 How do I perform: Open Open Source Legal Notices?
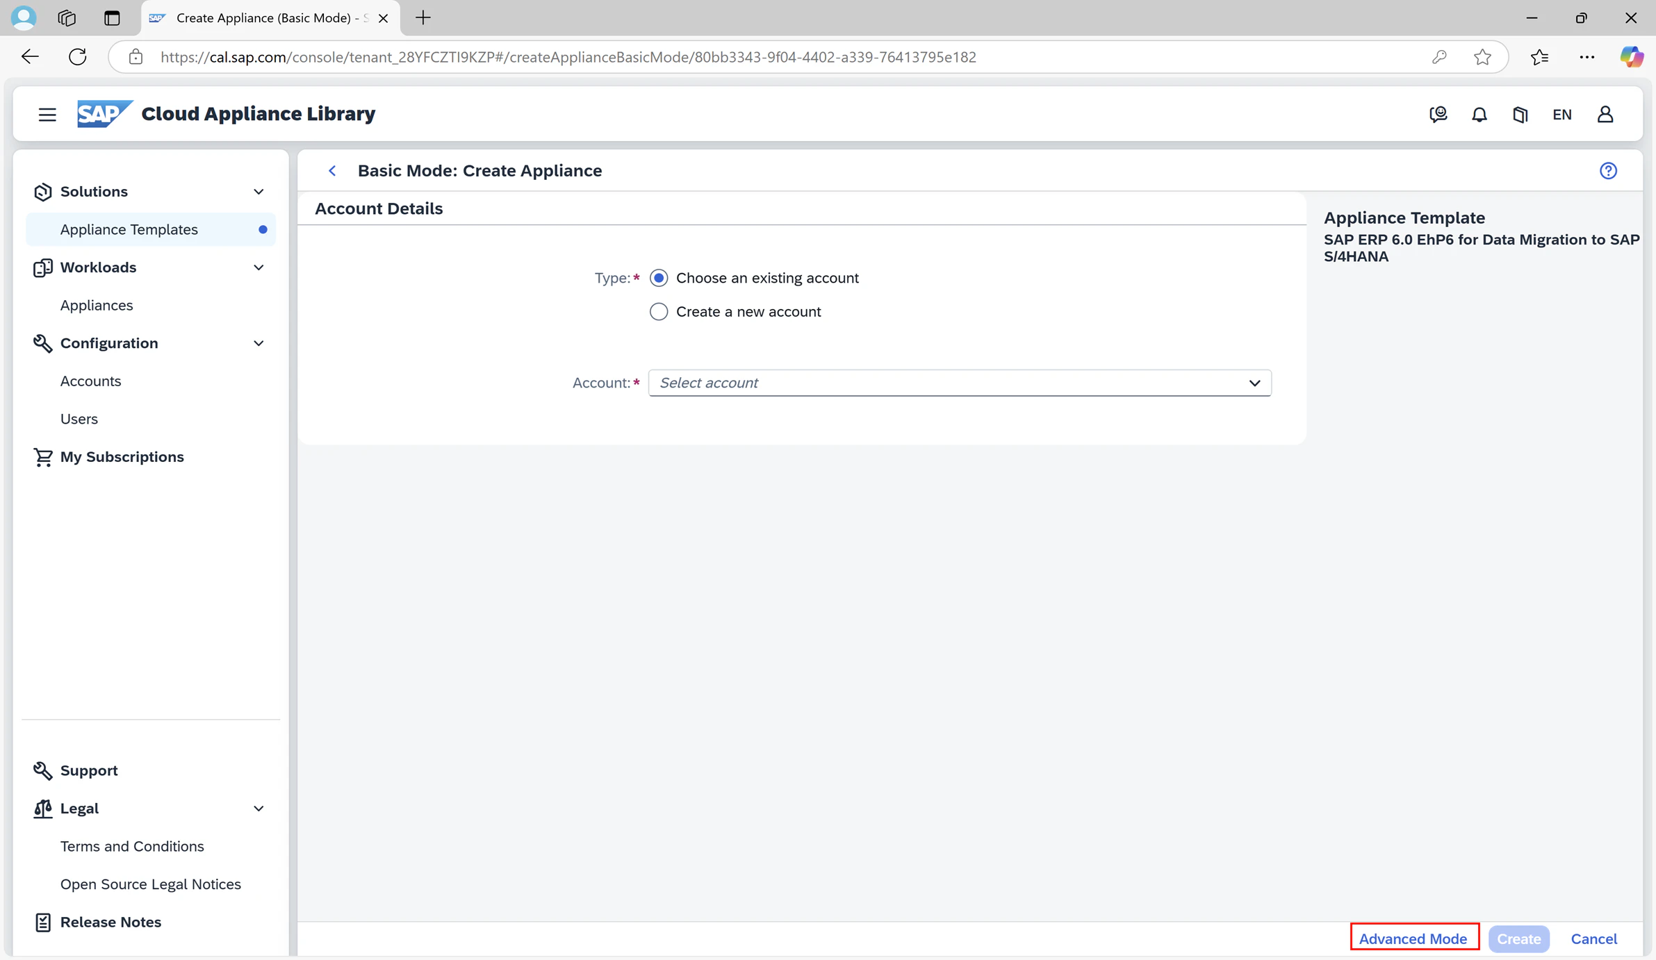tap(151, 884)
